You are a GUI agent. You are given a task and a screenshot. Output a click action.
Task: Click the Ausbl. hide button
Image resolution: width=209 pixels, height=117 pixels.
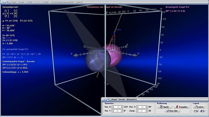[x=164, y=107]
